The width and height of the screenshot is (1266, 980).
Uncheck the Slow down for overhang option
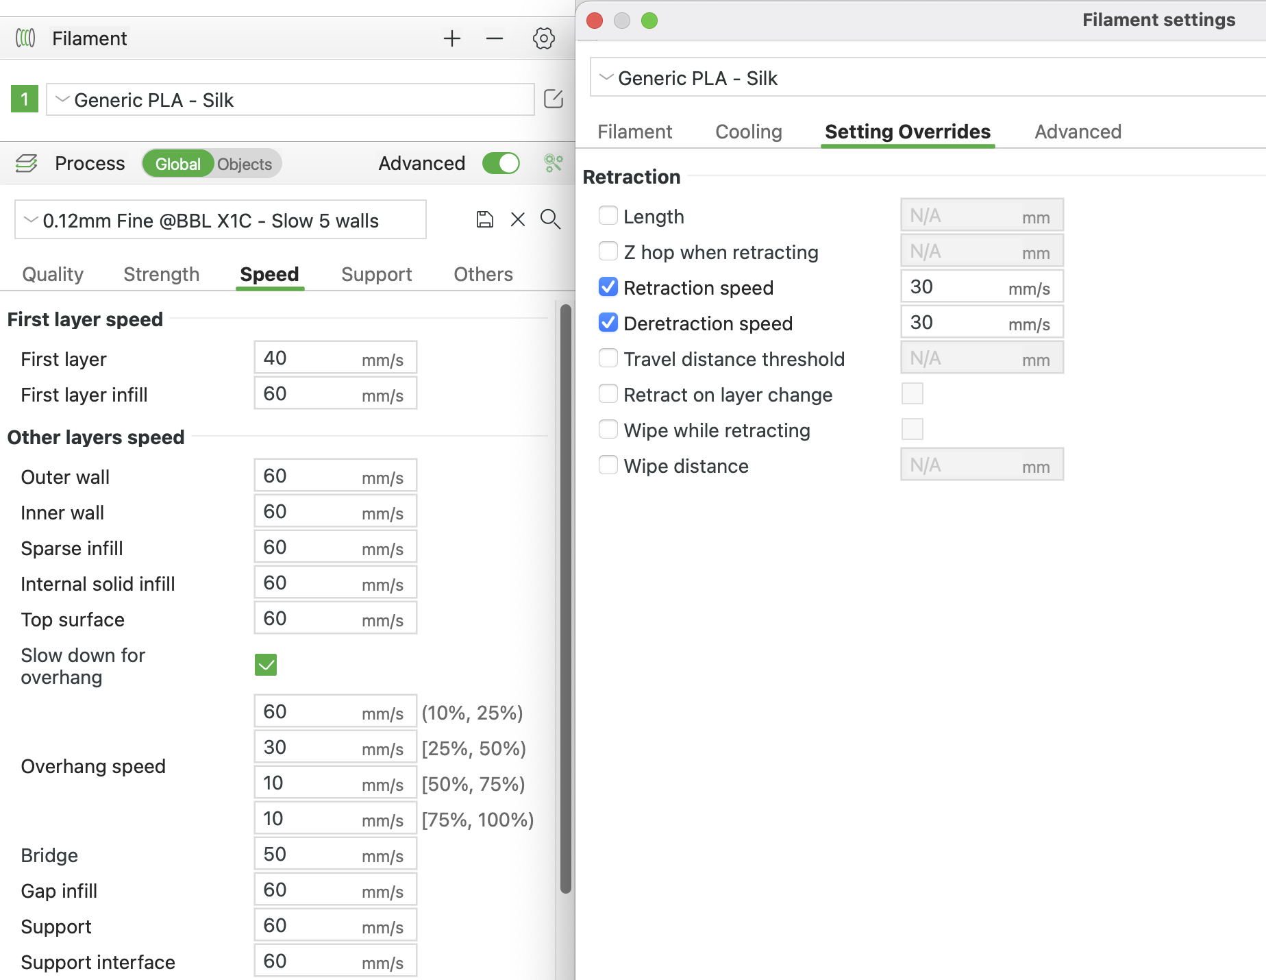point(265,664)
